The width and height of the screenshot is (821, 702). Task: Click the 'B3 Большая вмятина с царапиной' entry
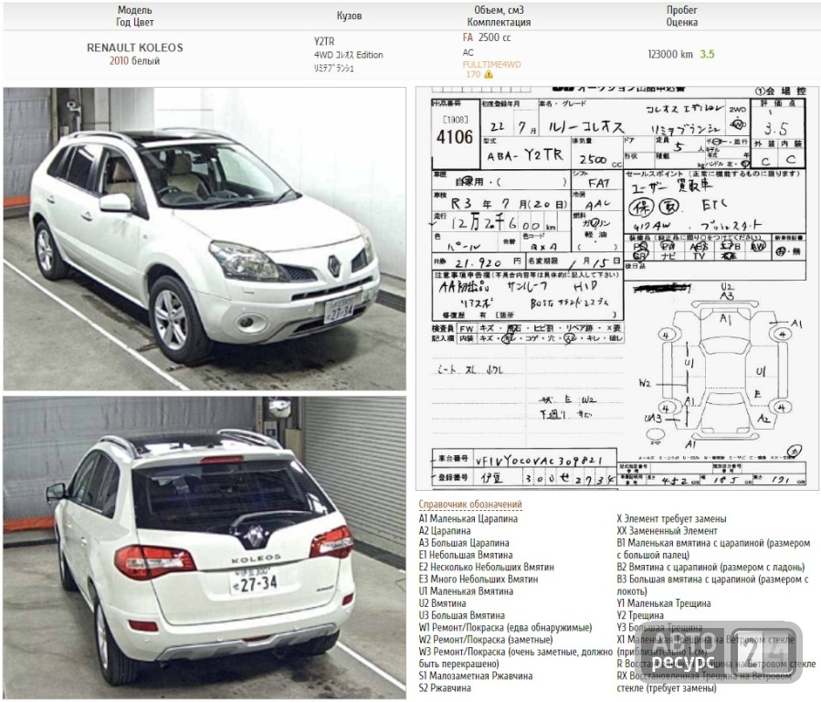click(x=712, y=585)
